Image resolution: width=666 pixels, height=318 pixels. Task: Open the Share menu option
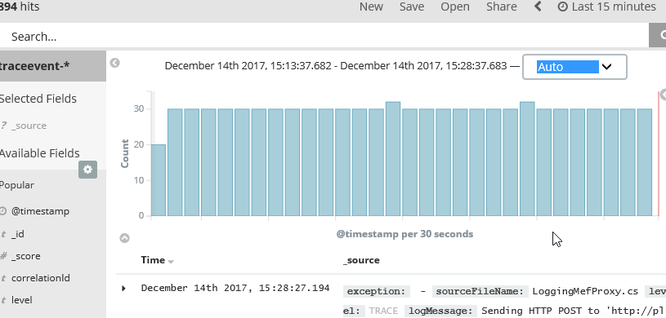click(x=502, y=7)
